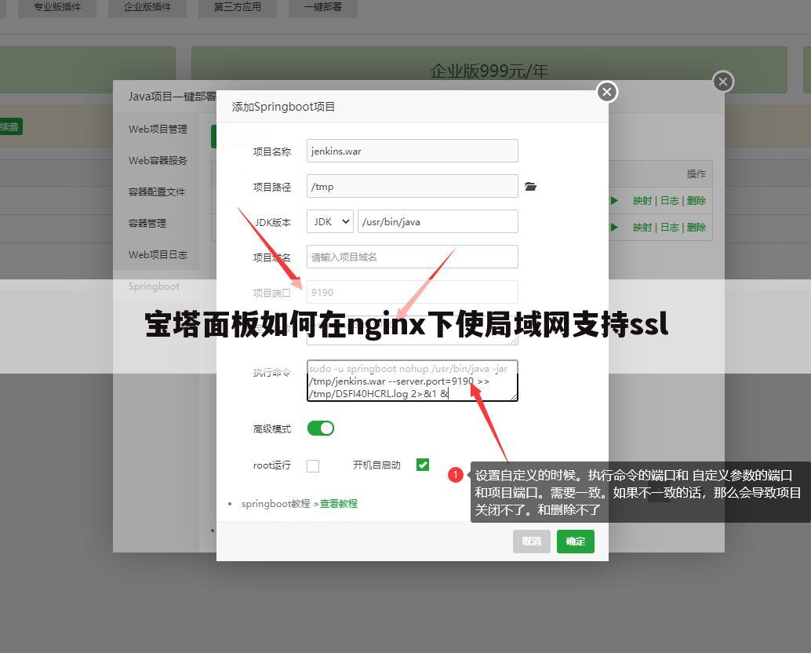Uncheck the 开机自启动 checkbox
This screenshot has width=811, height=653.
click(423, 465)
